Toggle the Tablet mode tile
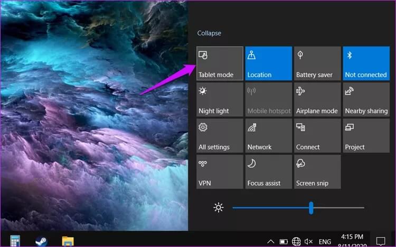396x247 pixels. coord(220,63)
